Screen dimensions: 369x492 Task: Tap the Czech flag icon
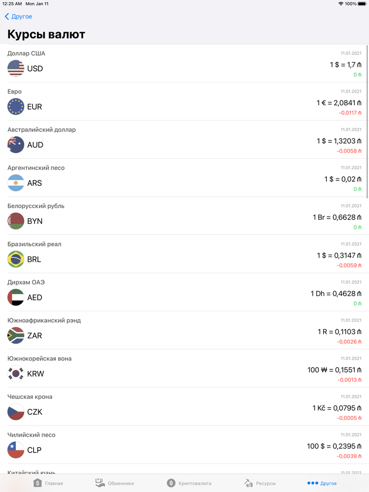tap(16, 412)
